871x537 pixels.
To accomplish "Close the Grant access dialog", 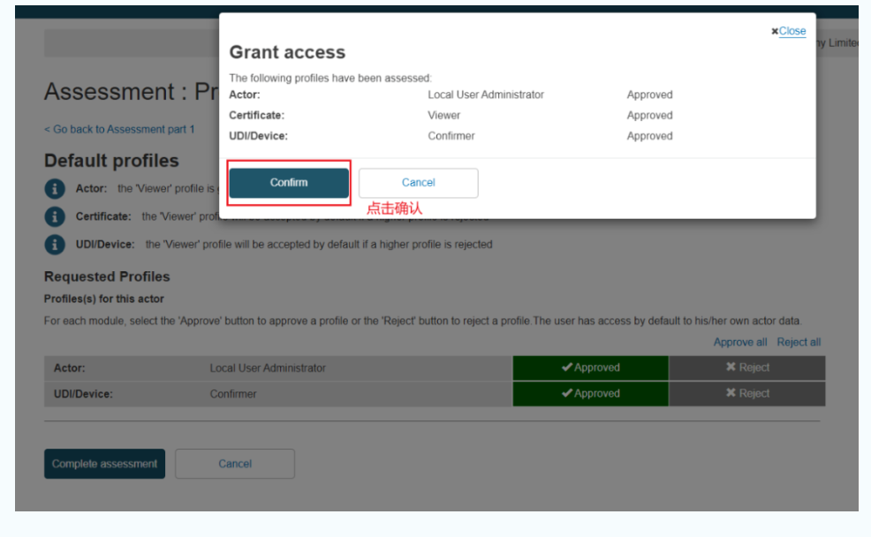I will 789,31.
